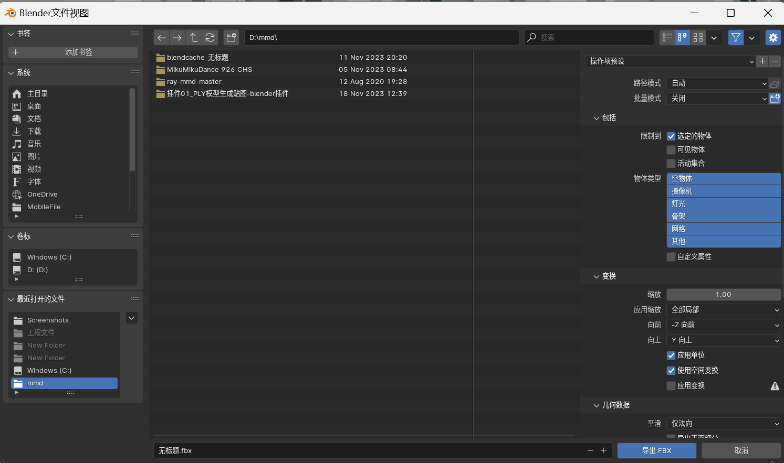Screen dimensions: 784x463
Task: Select 网格 in object types list
Action: tap(724, 229)
